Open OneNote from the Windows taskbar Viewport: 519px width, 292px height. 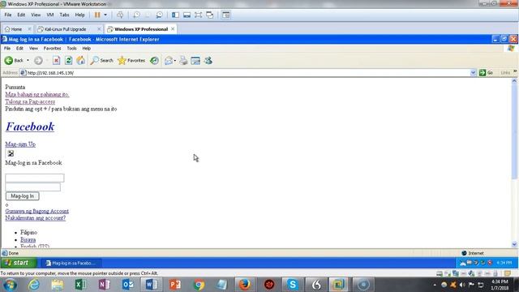pyautogui.click(x=104, y=285)
